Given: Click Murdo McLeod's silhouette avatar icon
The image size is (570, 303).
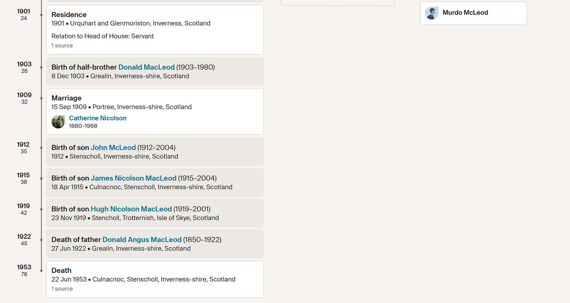Looking at the screenshot, I should pos(432,13).
